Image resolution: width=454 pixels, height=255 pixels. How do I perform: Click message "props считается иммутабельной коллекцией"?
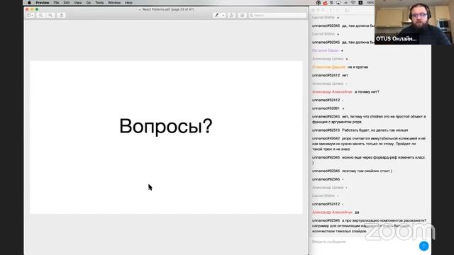click(x=369, y=144)
